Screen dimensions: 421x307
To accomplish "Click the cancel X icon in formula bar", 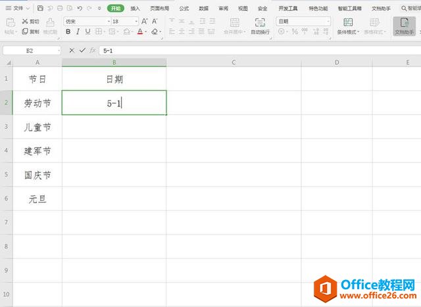I will (x=72, y=50).
